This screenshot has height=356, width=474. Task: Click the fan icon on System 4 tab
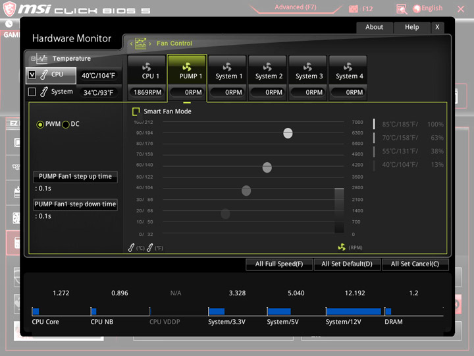[348, 67]
